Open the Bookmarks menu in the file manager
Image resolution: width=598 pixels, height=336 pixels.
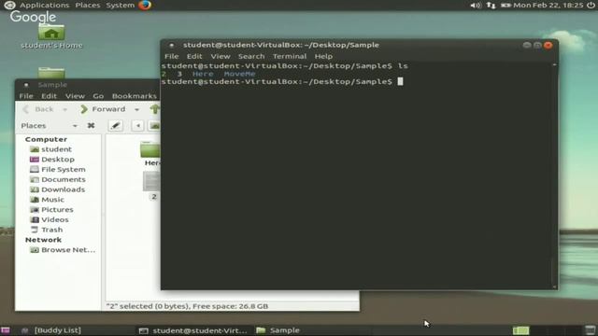135,96
